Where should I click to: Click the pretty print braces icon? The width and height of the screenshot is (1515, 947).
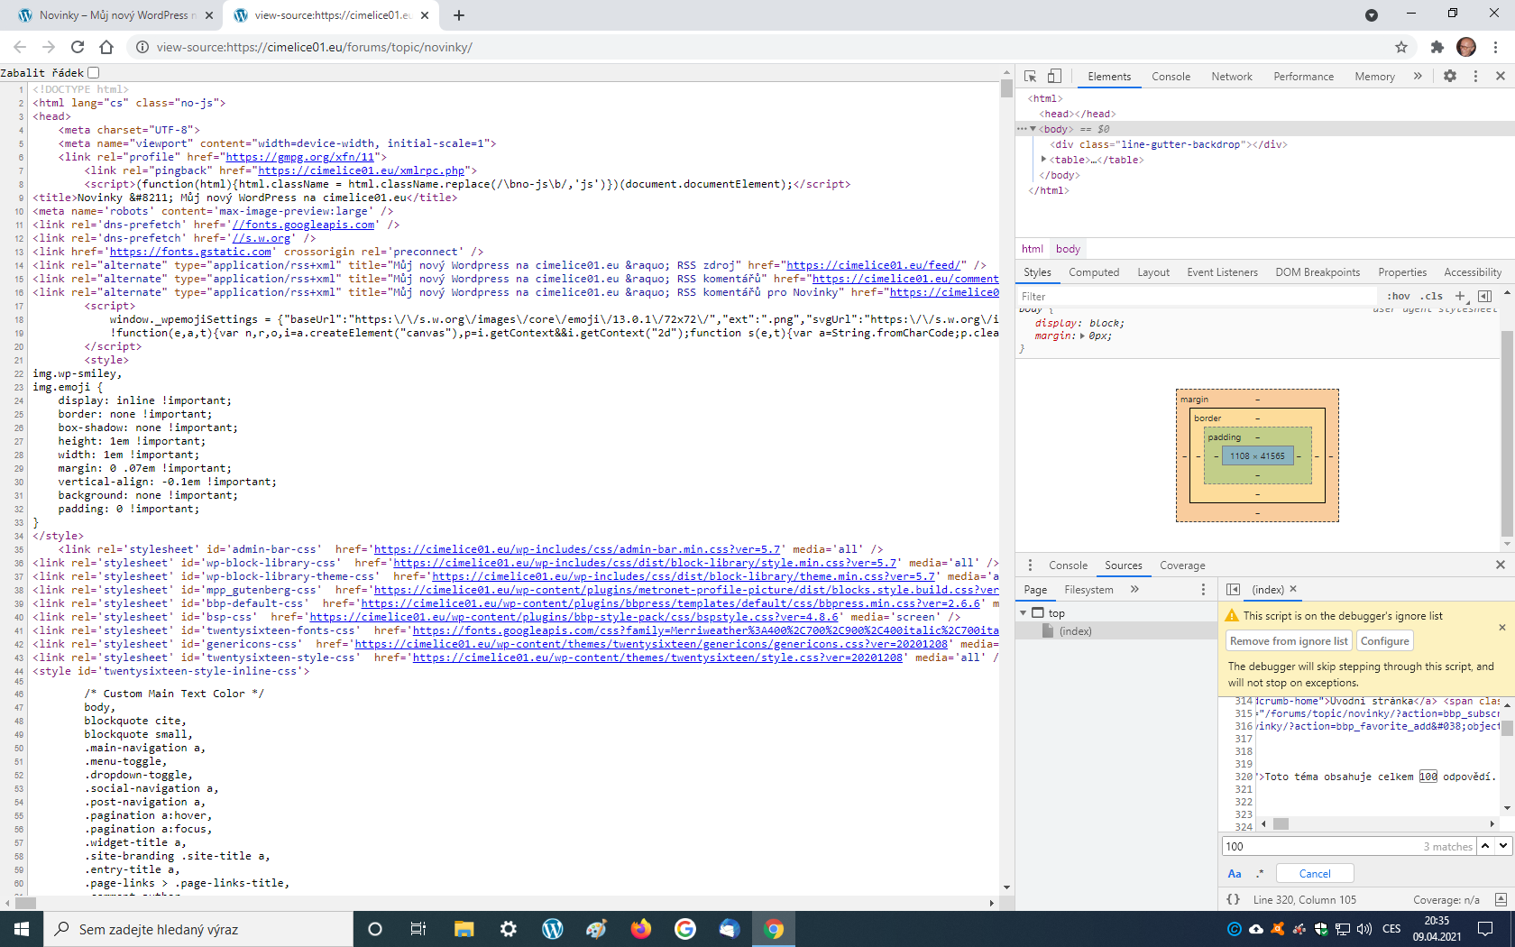coord(1233,899)
